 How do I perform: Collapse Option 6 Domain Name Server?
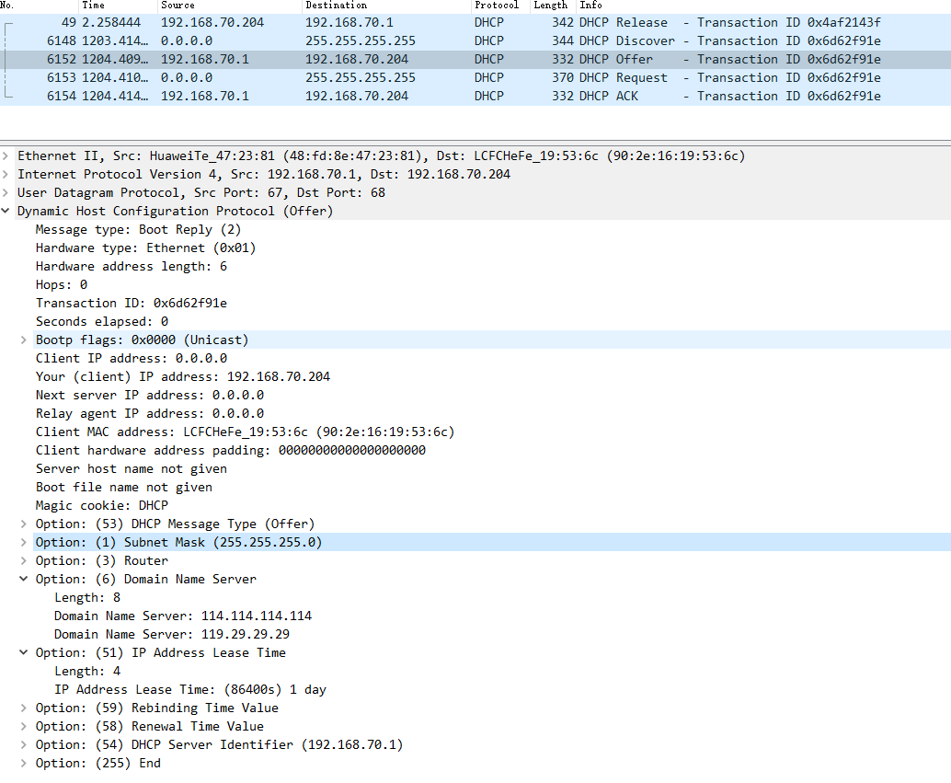point(25,580)
